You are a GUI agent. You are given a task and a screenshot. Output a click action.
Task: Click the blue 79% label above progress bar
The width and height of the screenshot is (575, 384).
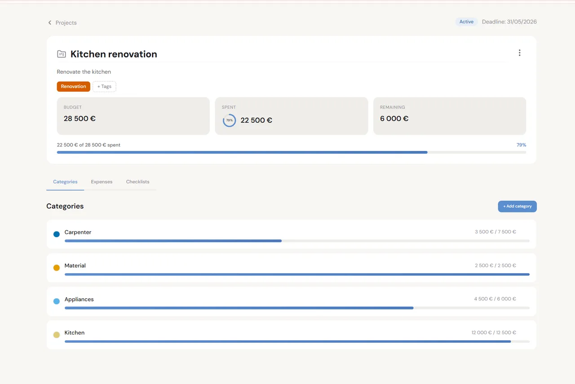[x=521, y=145]
